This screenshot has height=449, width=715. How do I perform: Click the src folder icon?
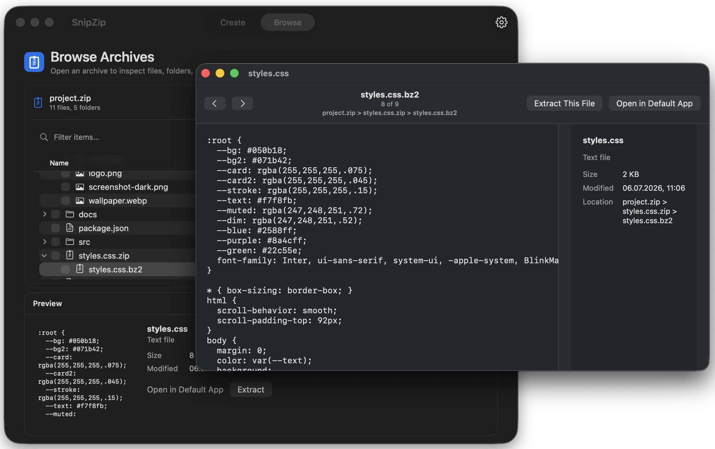point(70,242)
